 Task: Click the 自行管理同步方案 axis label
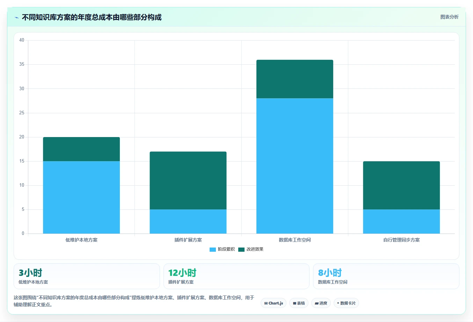click(x=401, y=240)
